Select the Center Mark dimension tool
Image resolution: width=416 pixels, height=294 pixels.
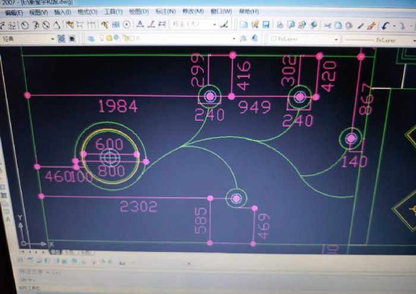pyautogui.click(x=126, y=25)
